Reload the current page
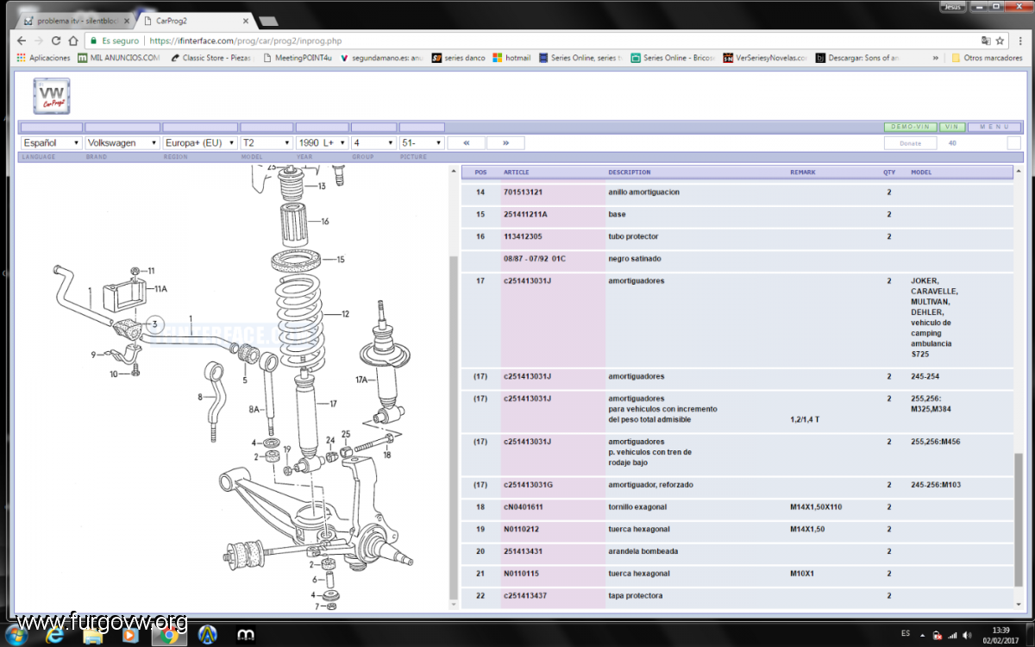Screen dimensions: 1035x647 click(56, 41)
